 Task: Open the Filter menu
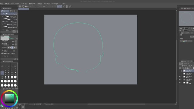click(47, 4)
